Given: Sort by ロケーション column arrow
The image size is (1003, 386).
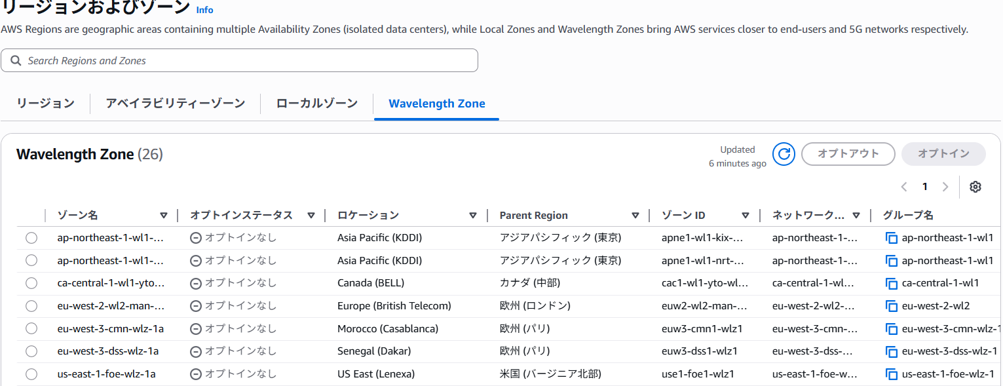Looking at the screenshot, I should (x=473, y=216).
